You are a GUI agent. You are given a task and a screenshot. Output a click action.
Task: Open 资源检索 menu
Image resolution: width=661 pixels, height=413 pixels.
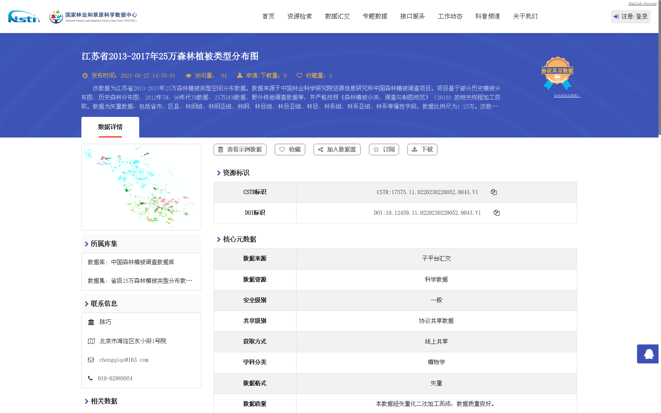(x=300, y=17)
